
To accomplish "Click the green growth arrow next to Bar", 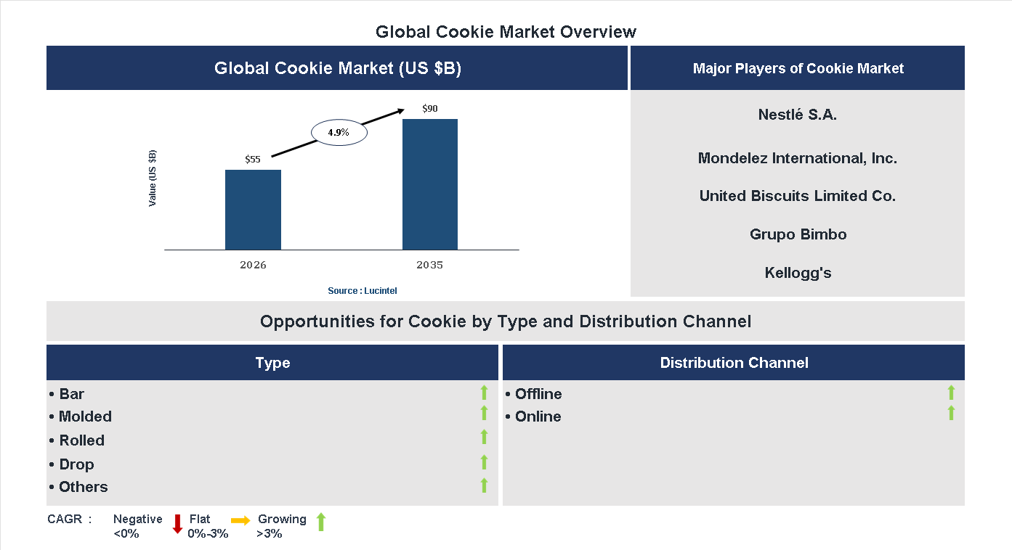I will [484, 393].
